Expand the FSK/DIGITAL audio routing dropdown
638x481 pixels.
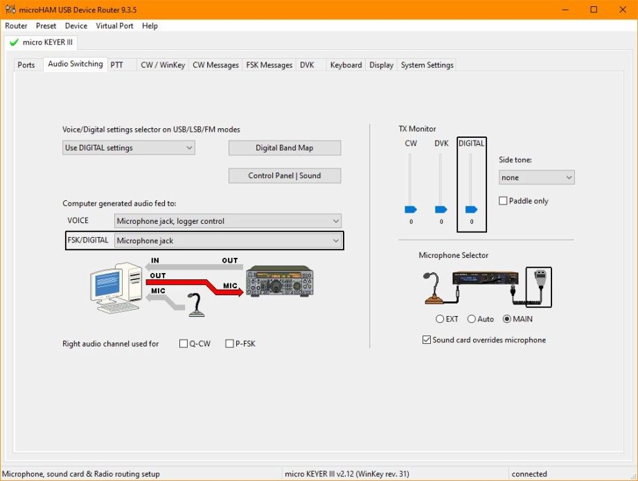228,240
